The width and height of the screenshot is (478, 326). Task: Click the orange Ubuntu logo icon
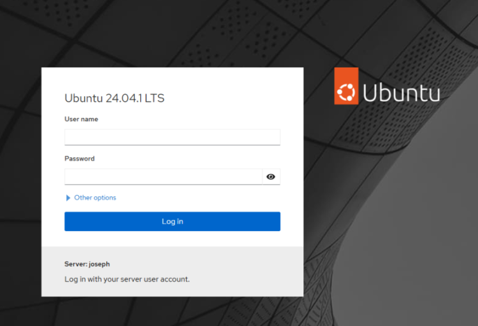tap(346, 87)
